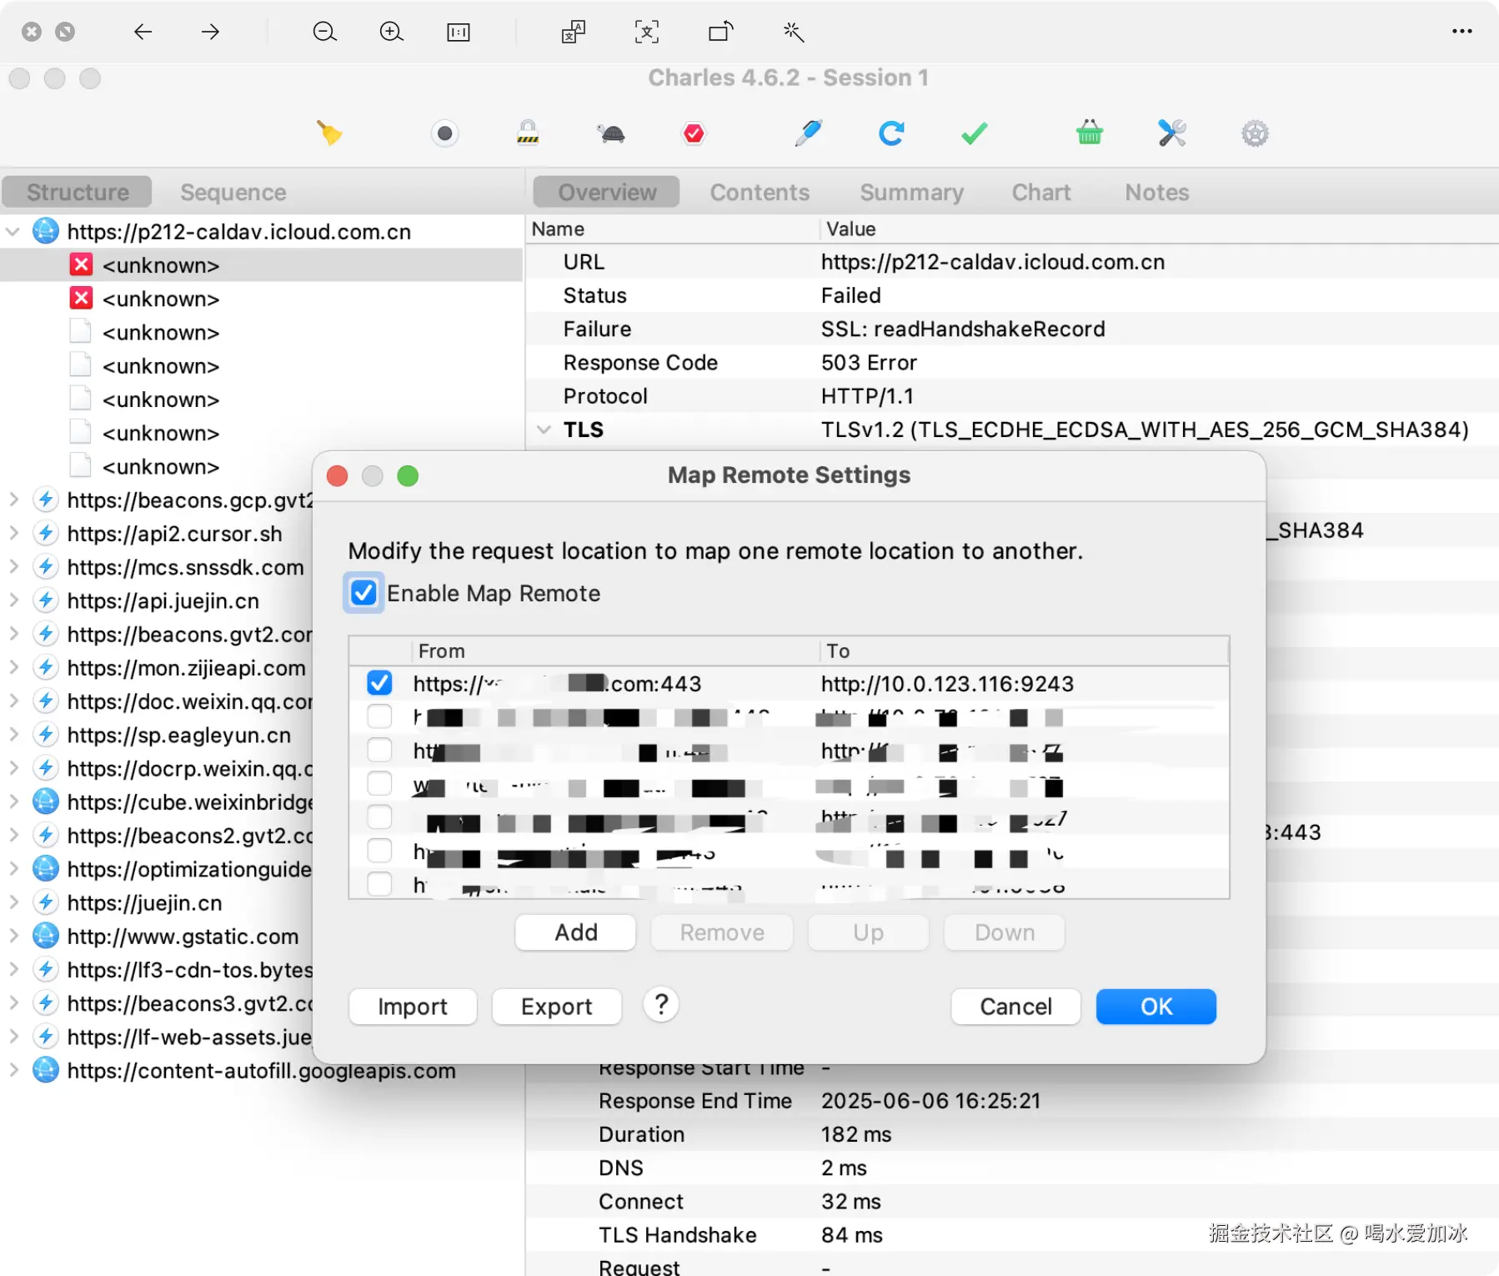Collapse the p212-caldav.icloud.com.cn host node
Image resolution: width=1499 pixels, height=1276 pixels.
pyautogui.click(x=13, y=231)
